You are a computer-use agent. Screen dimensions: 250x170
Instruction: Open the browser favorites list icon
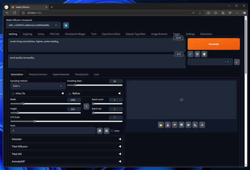(x=215, y=13)
